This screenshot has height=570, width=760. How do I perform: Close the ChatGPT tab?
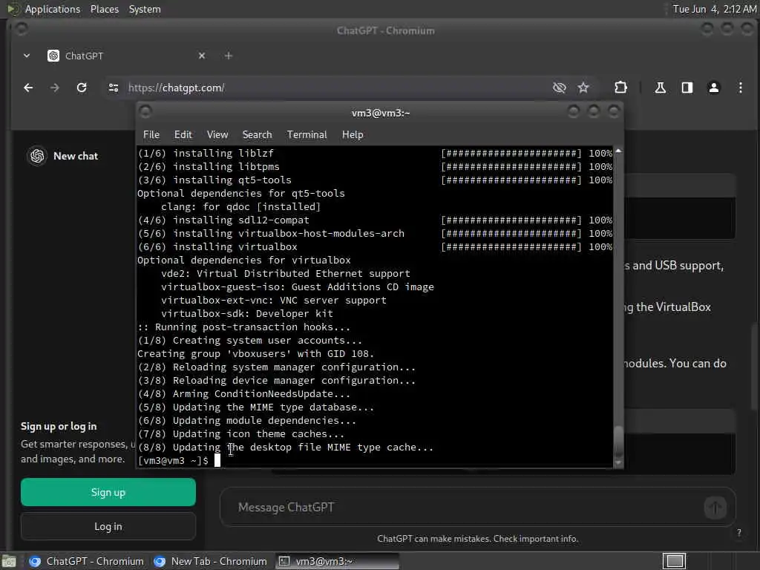pos(202,56)
